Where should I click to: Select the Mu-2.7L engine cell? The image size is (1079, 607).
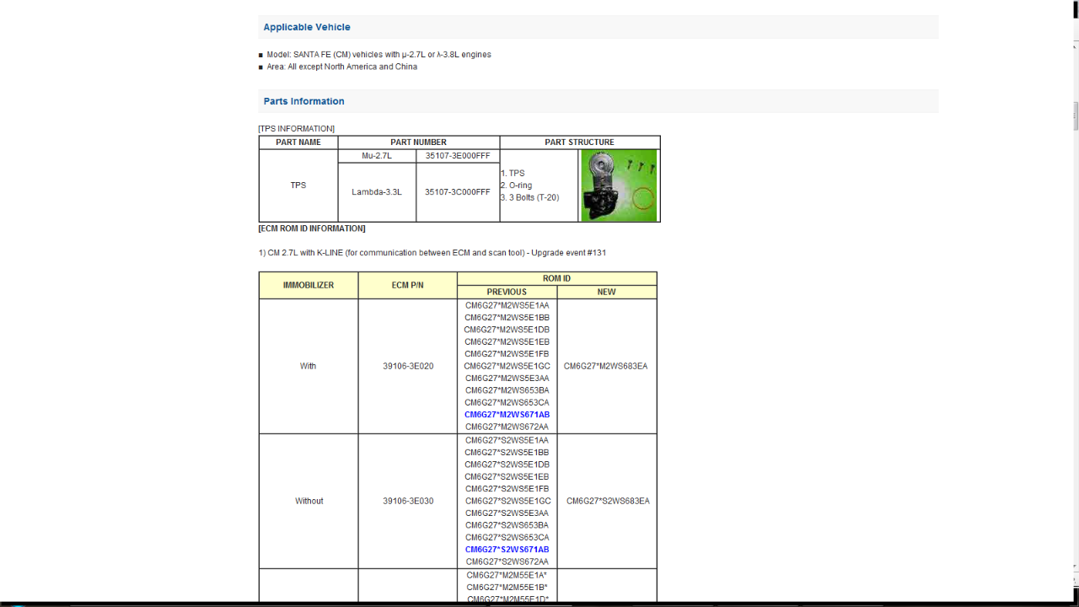coord(377,156)
